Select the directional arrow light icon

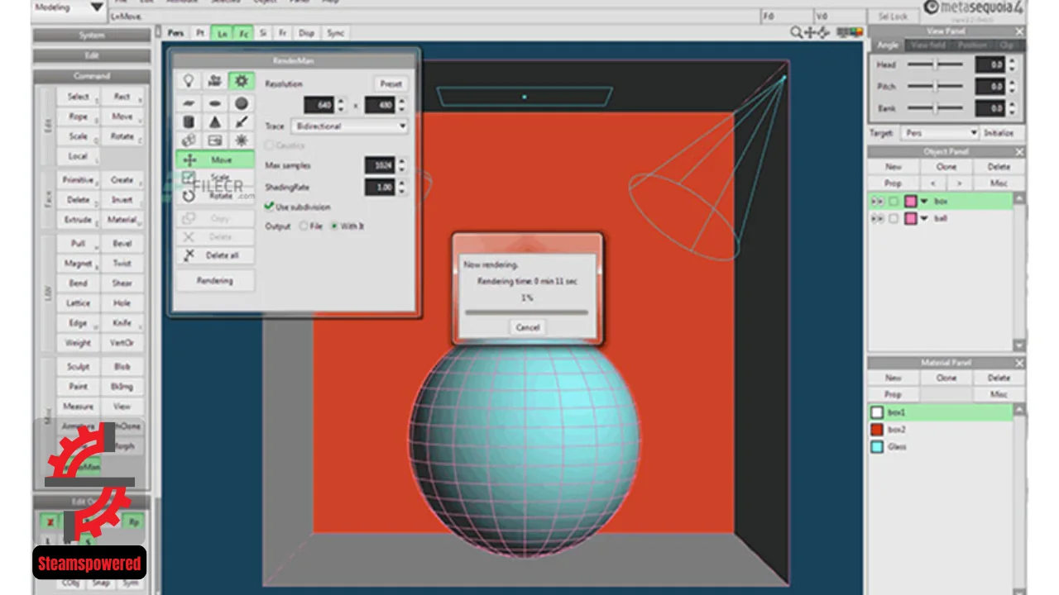click(241, 122)
